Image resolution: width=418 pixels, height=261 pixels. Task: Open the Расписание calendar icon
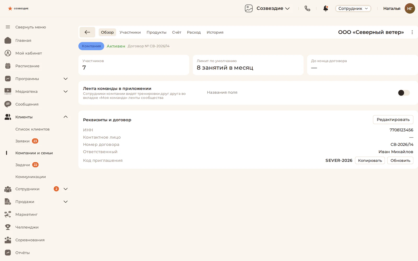(8, 66)
